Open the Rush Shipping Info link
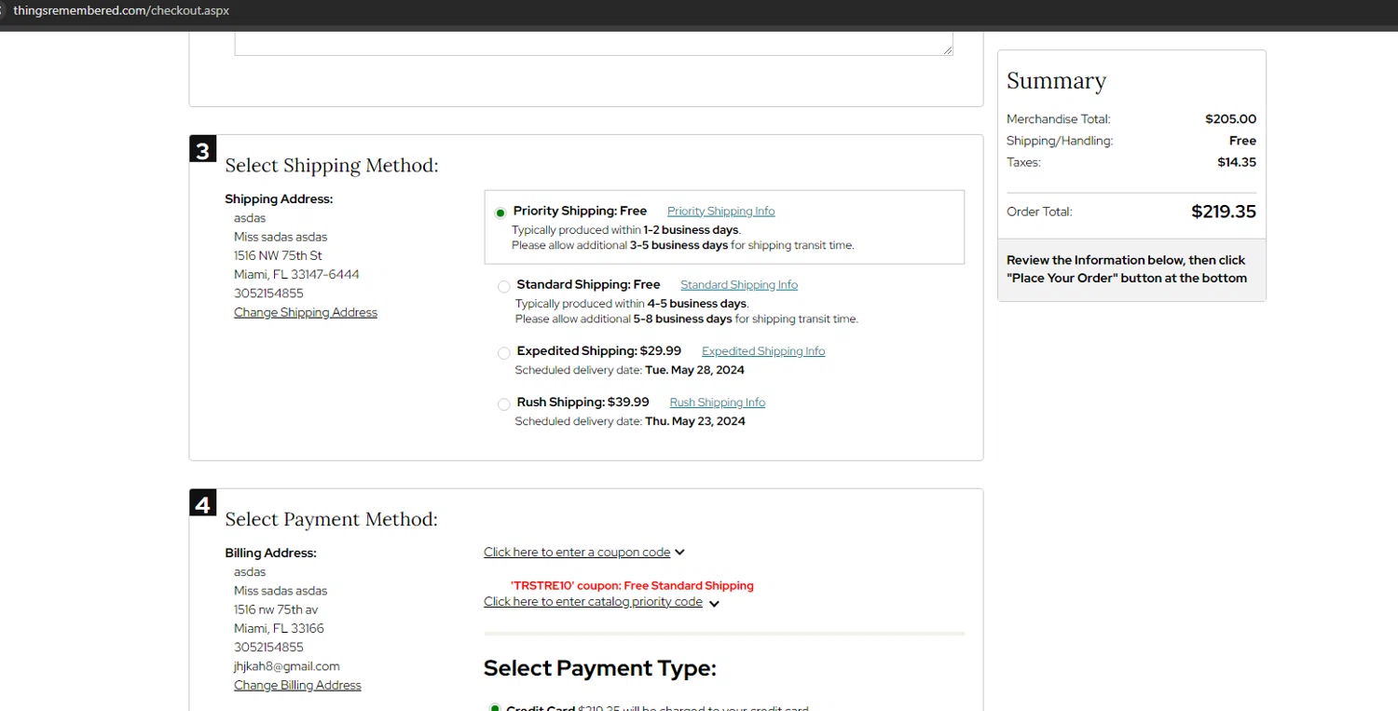Viewport: 1398px width, 711px height. pos(717,403)
